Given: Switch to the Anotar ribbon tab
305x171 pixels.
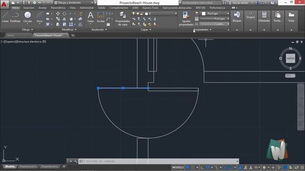Looking at the screenshot, I should (x=42, y=8).
